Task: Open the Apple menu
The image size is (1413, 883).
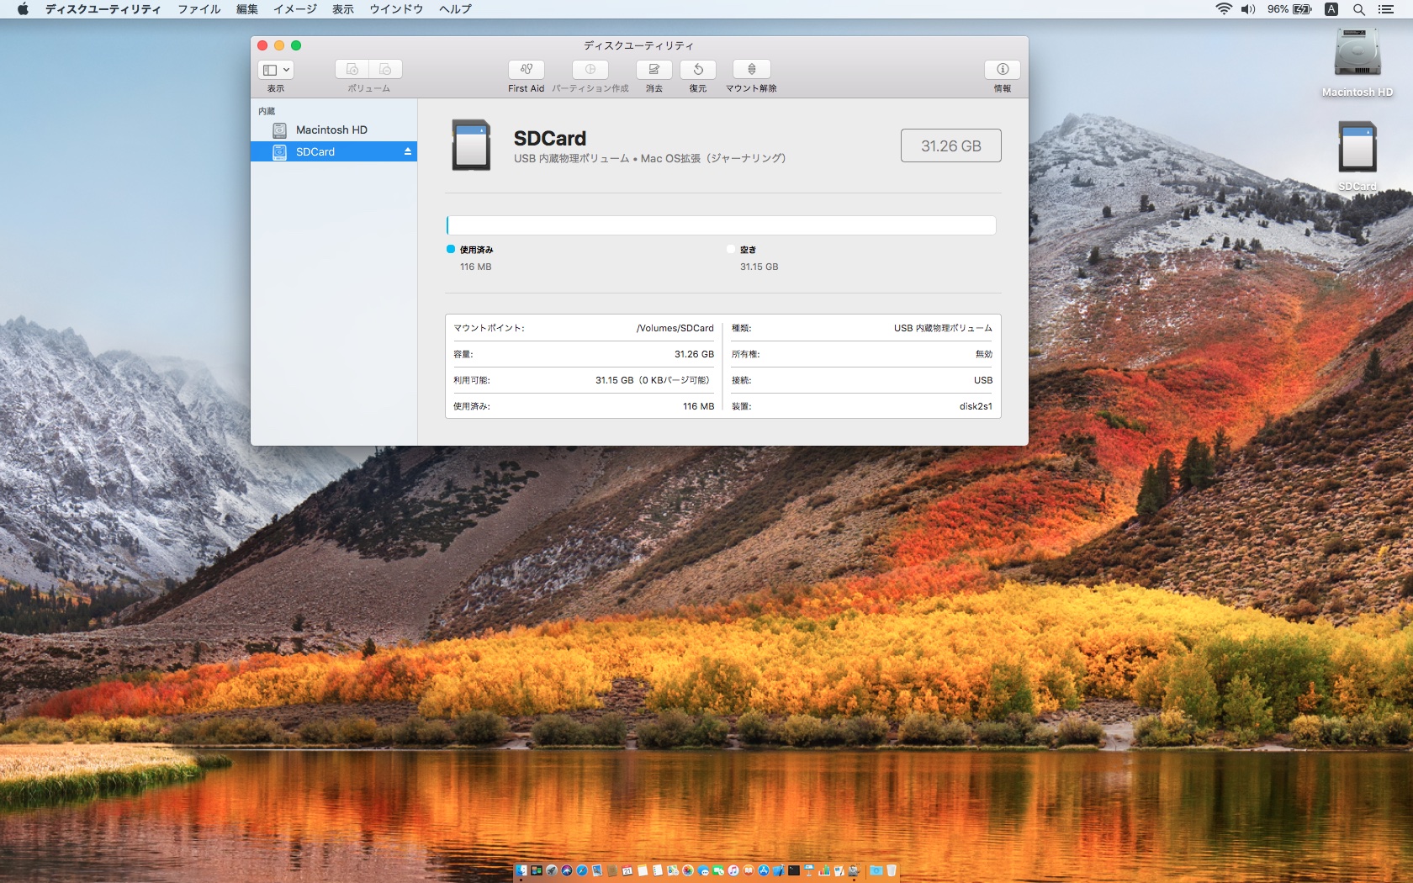Action: click(x=23, y=9)
